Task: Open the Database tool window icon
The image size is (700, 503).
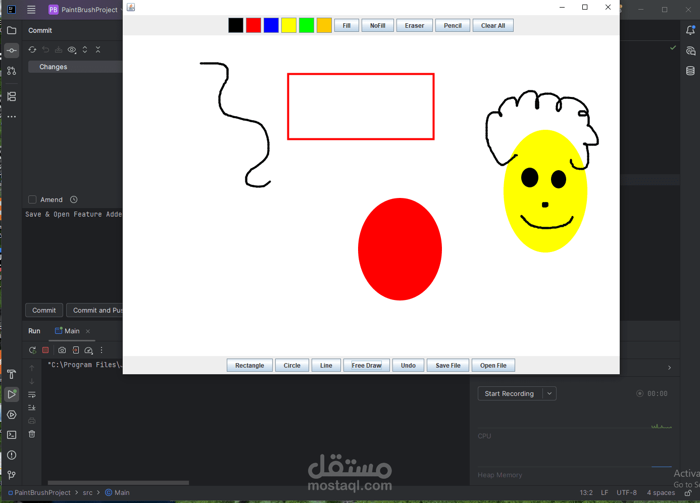Action: click(x=690, y=71)
